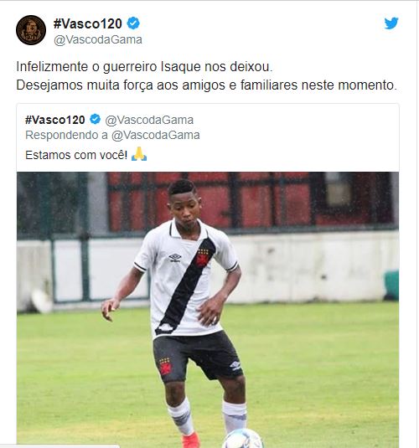Image resolution: width=419 pixels, height=448 pixels.
Task: Click @VascodaGama handle beside quoted tweet name
Action: coord(149,120)
